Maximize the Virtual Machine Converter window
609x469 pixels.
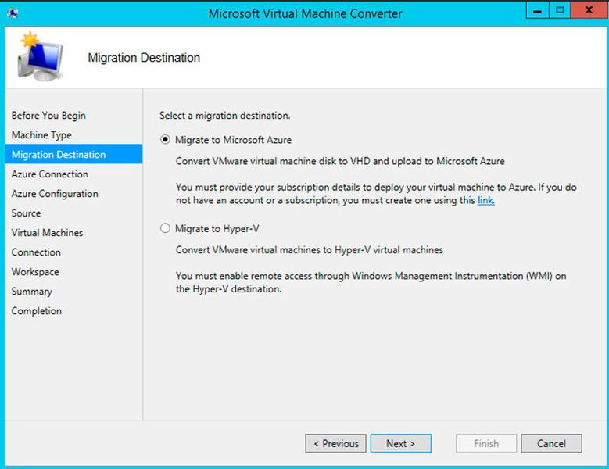560,10
